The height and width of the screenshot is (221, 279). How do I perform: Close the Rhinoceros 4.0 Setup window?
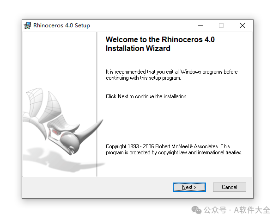pos(243,25)
